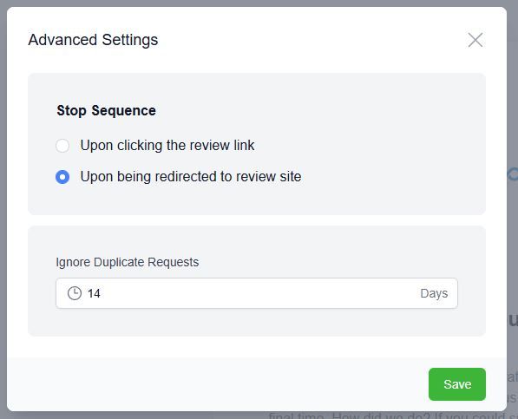
Task: Click the clock icon in the days field
Action: [75, 293]
